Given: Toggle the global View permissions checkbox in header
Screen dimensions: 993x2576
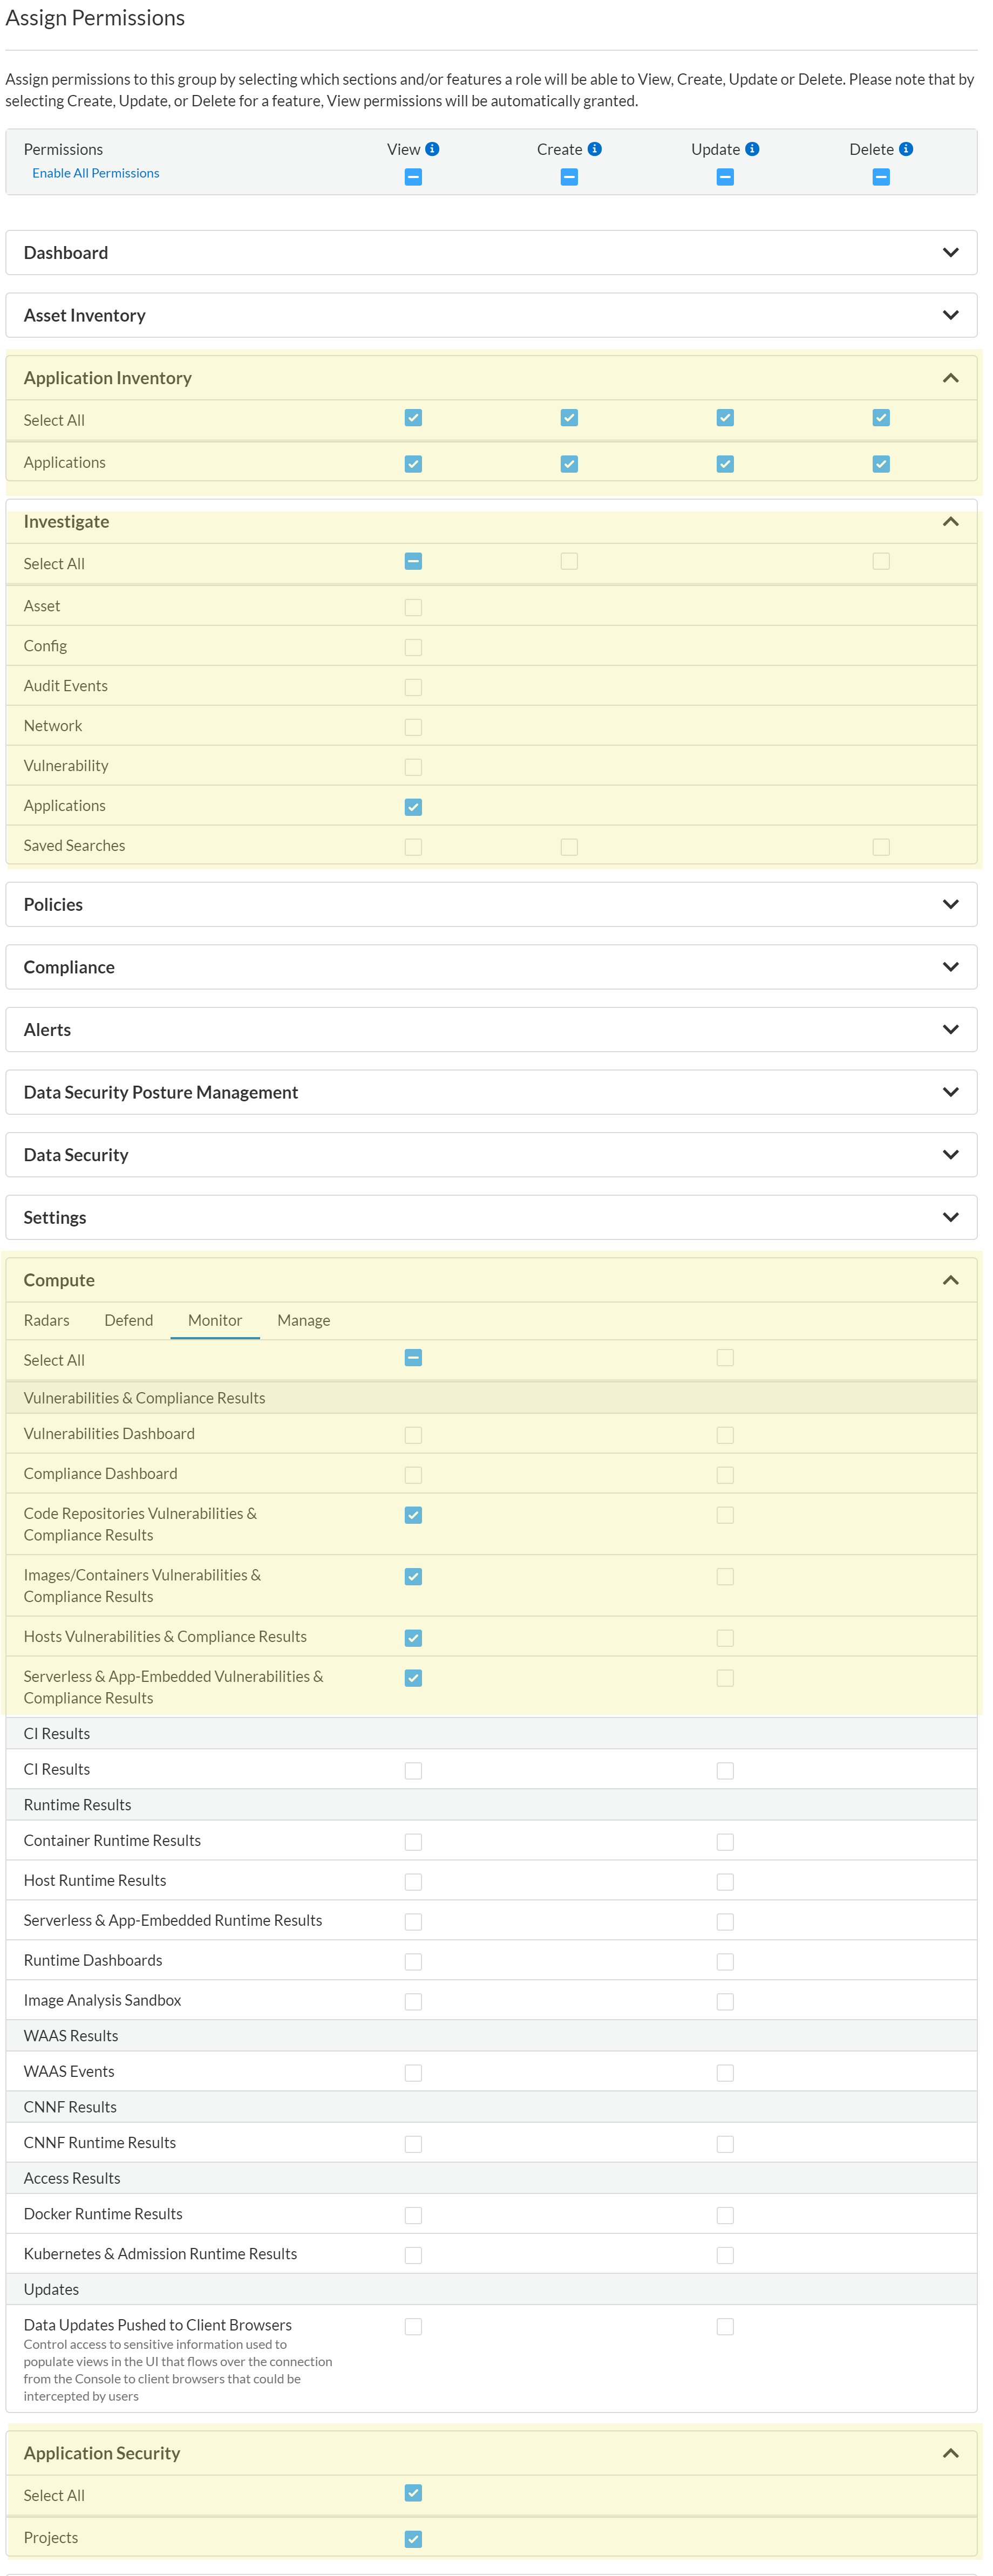Looking at the screenshot, I should point(413,177).
